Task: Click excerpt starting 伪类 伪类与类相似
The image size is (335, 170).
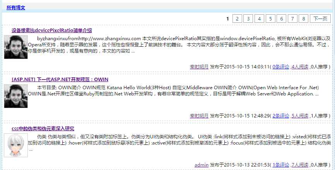Action: pos(179,143)
